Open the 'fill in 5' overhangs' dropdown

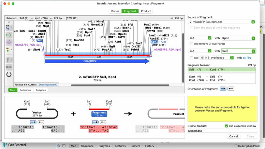[217, 58]
